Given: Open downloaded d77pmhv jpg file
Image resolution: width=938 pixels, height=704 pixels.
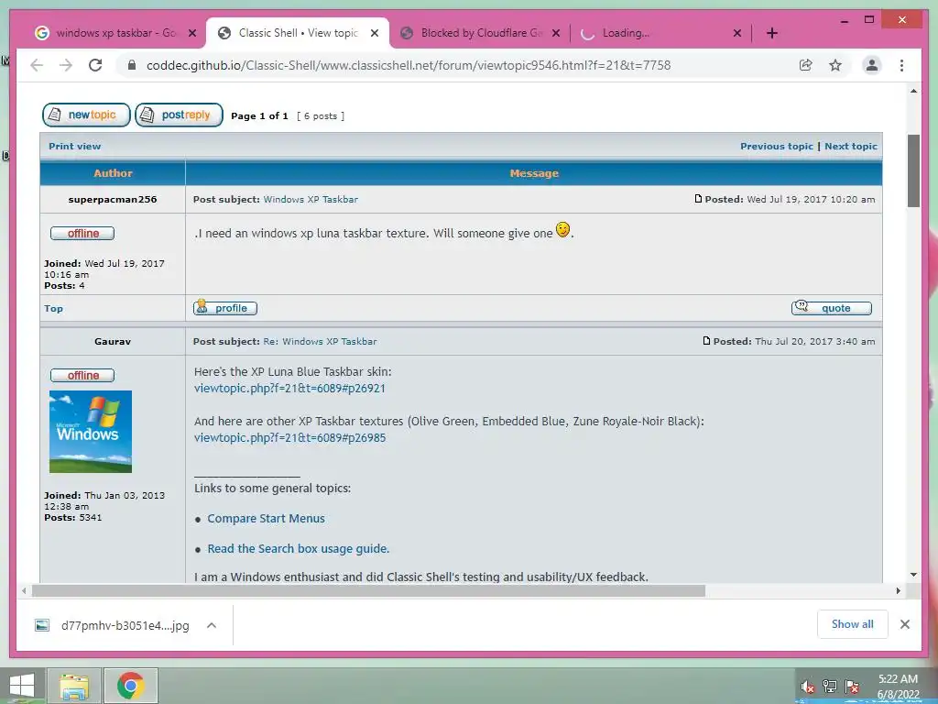Looking at the screenshot, I should pyautogui.click(x=113, y=625).
